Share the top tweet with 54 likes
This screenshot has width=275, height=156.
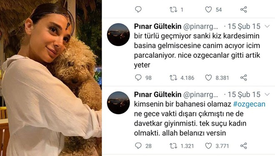click(x=244, y=10)
